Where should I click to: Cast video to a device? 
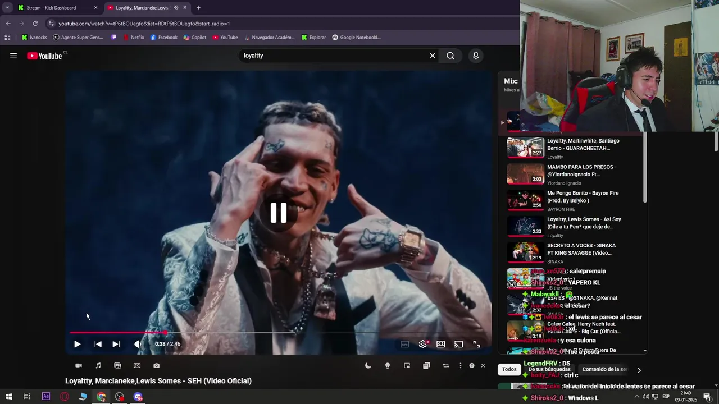(x=458, y=344)
